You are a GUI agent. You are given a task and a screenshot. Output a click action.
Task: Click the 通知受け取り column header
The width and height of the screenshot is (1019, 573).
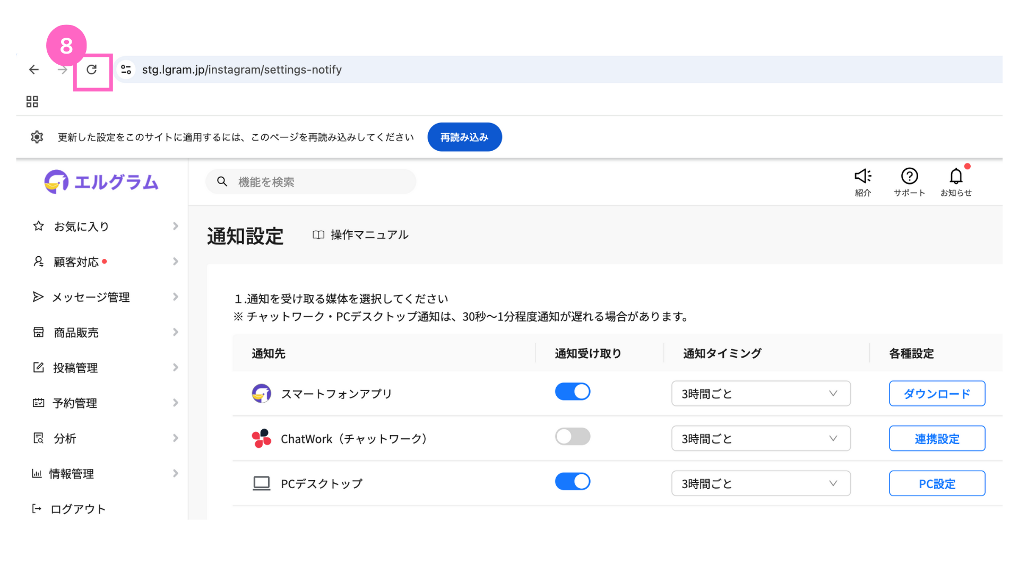coord(588,353)
